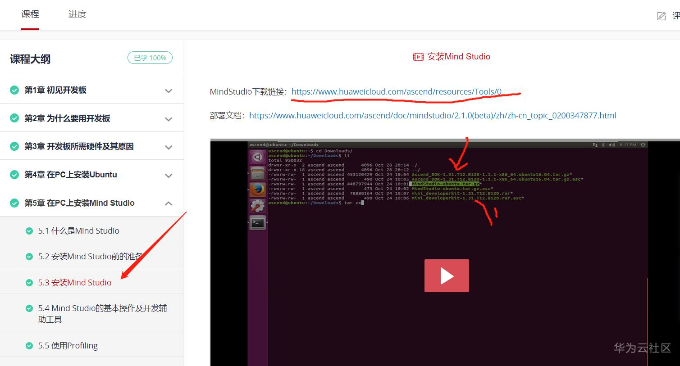Click the Terminal icon in video launcher

258,222
